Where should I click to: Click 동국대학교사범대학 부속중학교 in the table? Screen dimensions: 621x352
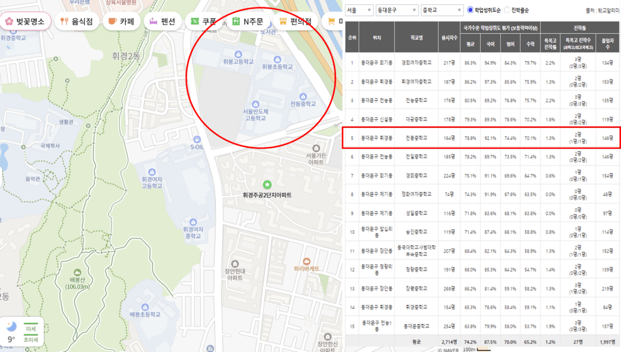point(416,251)
